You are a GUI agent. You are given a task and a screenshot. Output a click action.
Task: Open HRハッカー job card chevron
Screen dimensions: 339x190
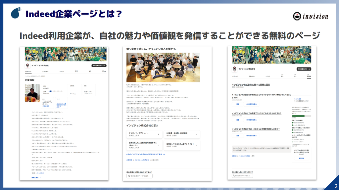coord(159,145)
